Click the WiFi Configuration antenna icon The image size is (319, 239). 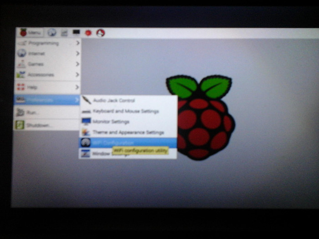tap(86, 142)
